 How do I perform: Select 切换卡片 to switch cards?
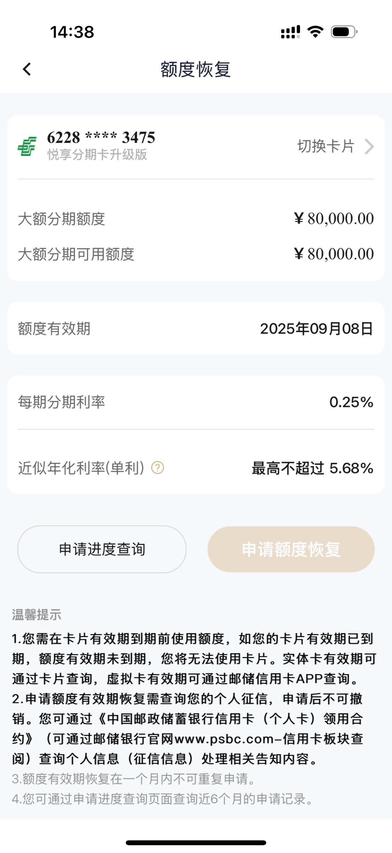click(326, 146)
